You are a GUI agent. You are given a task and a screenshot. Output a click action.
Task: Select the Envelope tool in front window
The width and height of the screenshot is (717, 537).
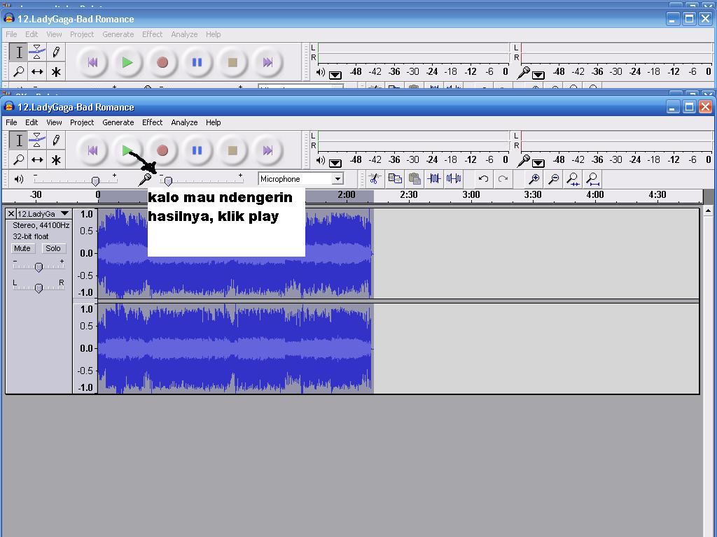[x=37, y=140]
